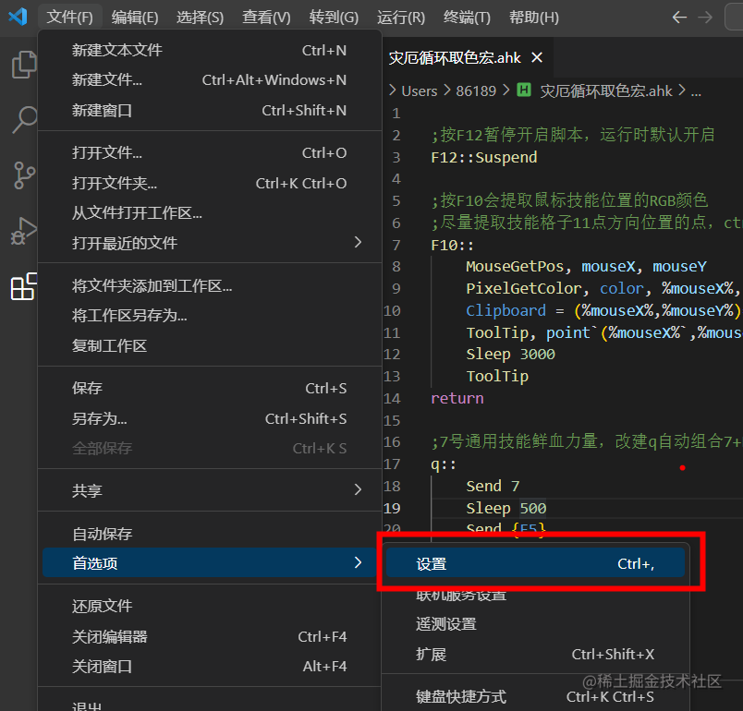Open the Source Control panel icon

23,175
